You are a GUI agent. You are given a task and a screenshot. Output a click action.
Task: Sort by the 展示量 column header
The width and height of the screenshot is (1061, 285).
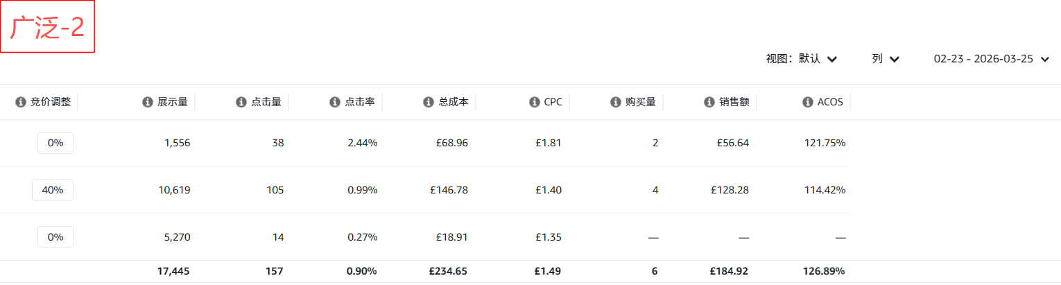pos(173,102)
